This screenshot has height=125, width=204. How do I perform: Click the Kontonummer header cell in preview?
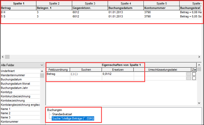click(161, 8)
